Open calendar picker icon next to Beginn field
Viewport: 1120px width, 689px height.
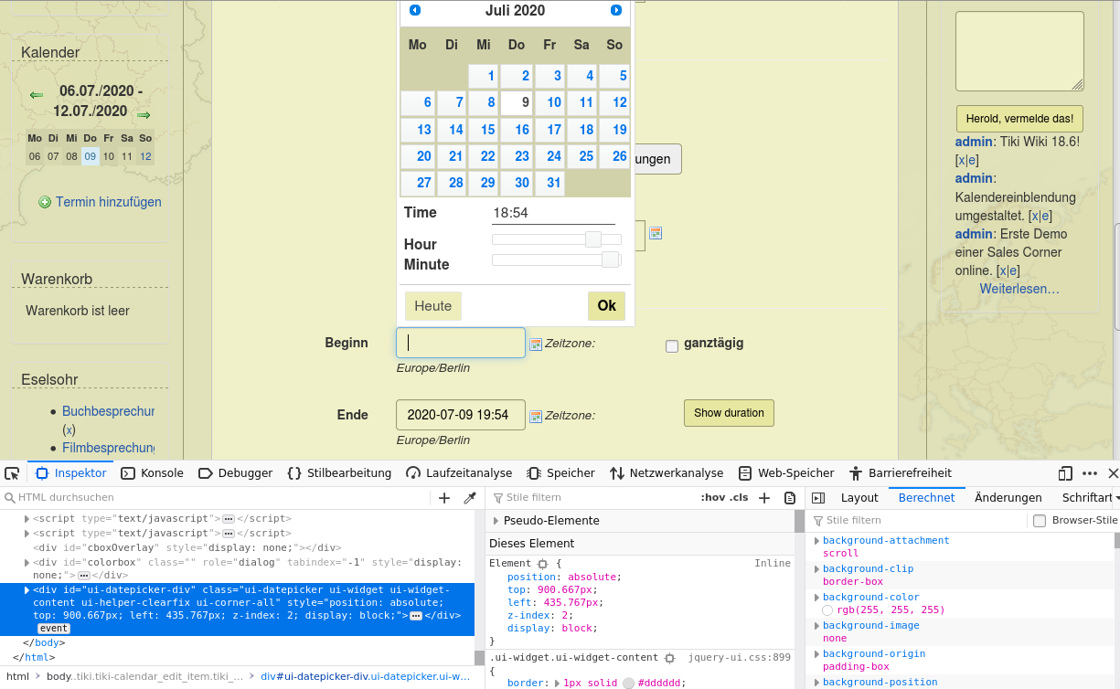coord(536,344)
